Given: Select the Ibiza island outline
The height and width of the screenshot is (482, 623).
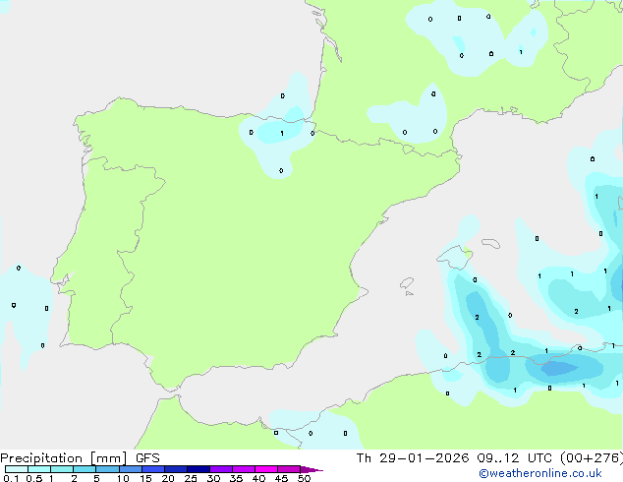Looking at the screenshot, I should point(407,283).
